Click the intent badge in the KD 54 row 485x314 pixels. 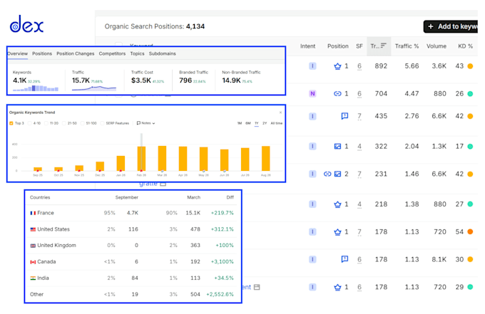[x=312, y=232]
